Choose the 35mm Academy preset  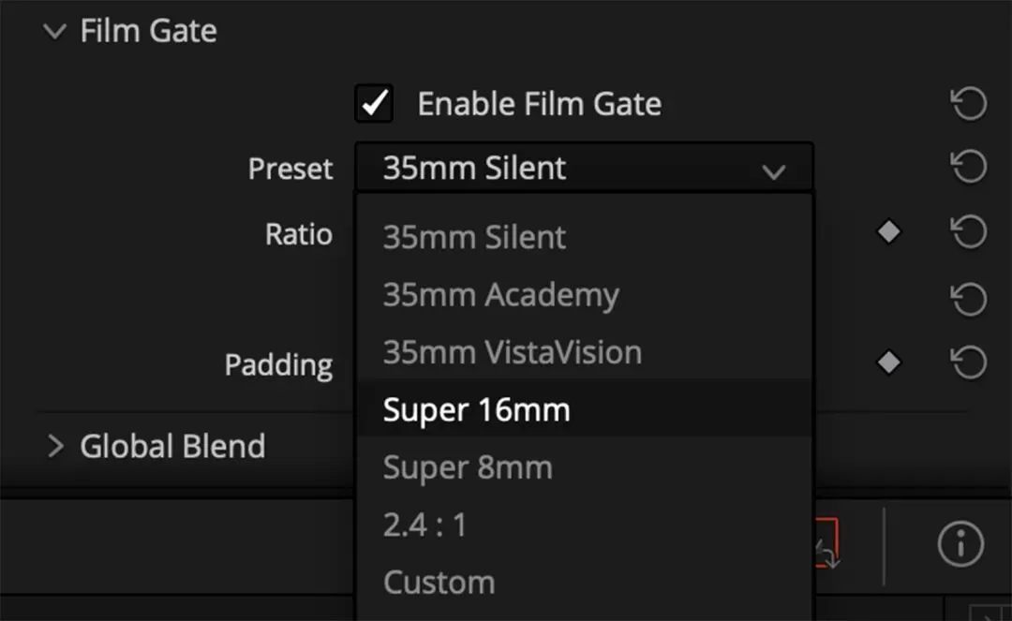[x=500, y=295]
